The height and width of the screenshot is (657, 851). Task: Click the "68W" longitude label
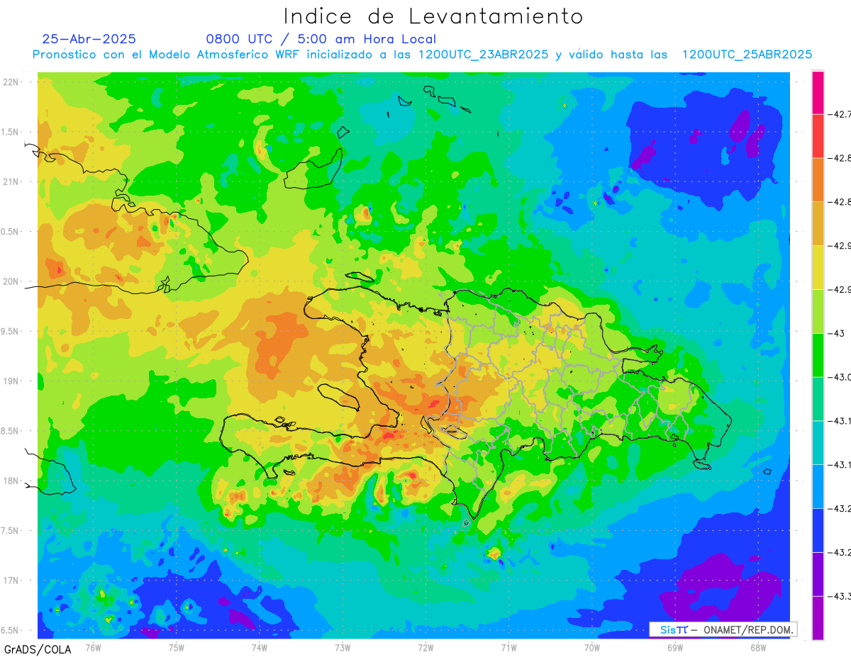coord(758,647)
